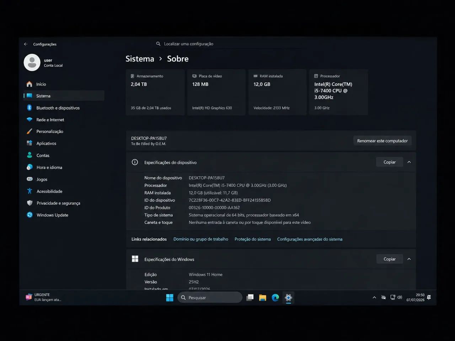Copy the device specifications with Copiar
The image size is (455, 341).
click(390, 162)
